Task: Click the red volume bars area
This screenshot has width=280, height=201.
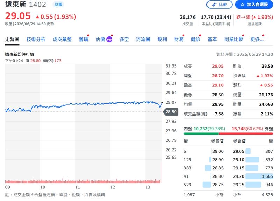Action: point(84,181)
